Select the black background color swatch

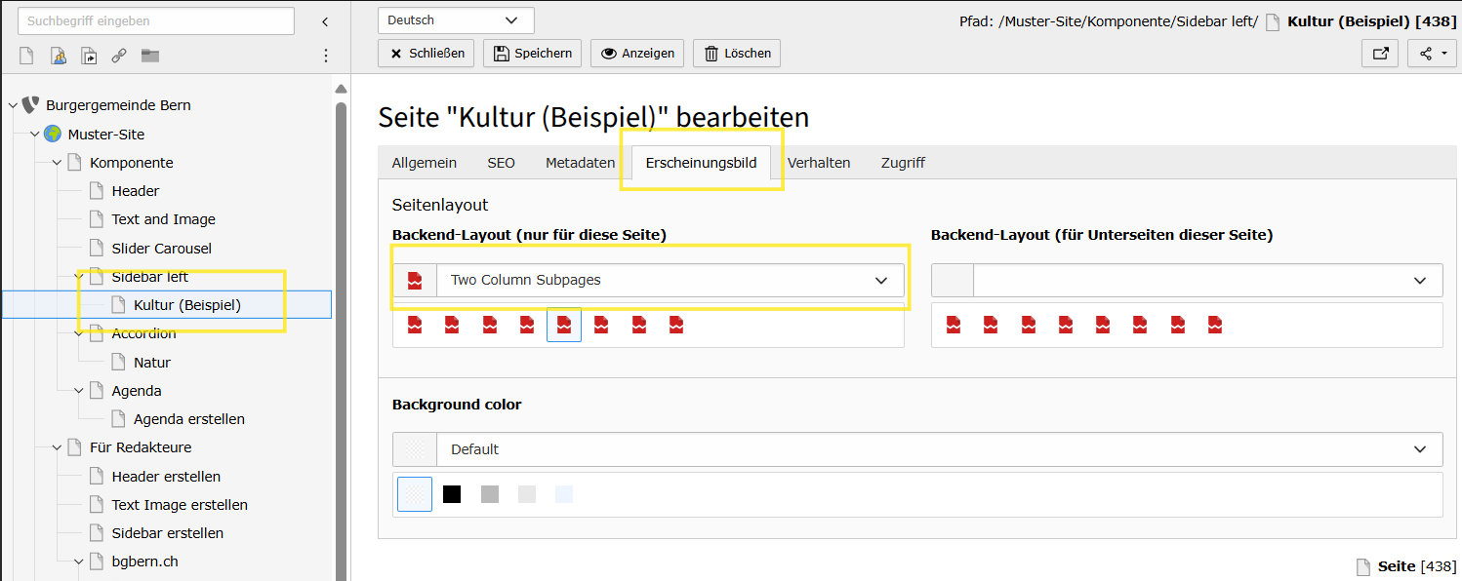452,494
